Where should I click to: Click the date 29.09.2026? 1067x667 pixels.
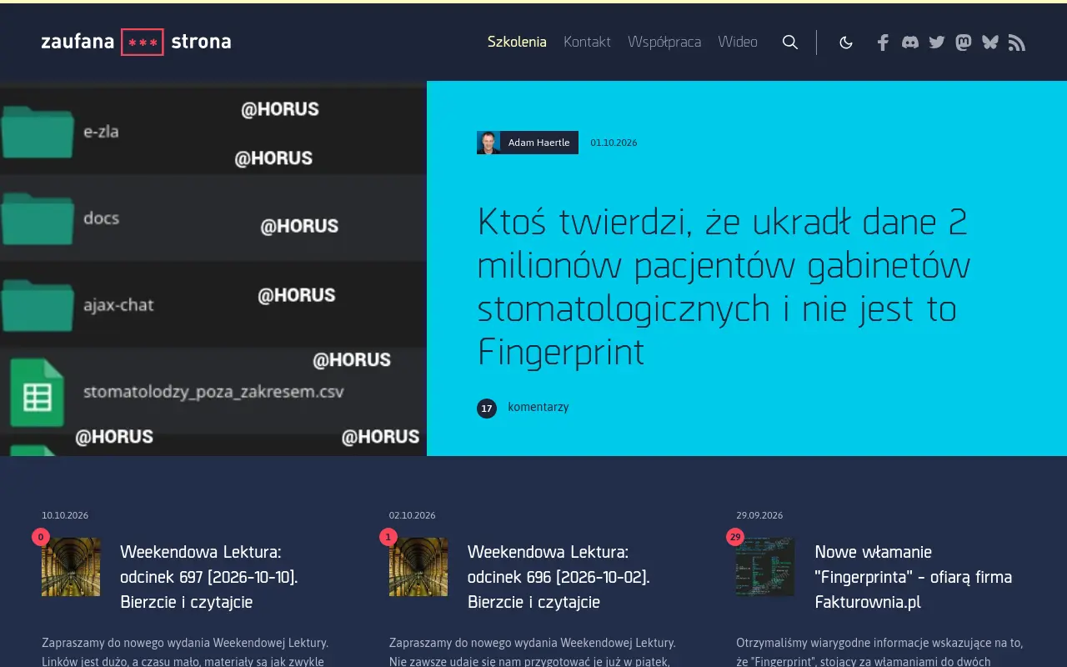click(x=759, y=515)
